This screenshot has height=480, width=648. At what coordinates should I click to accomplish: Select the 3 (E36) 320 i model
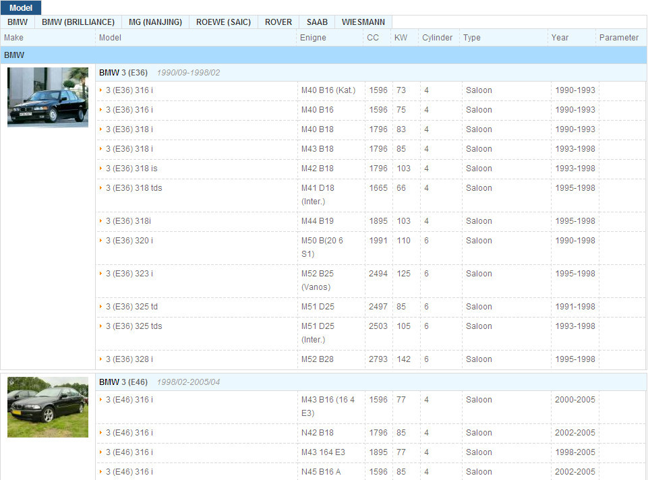click(129, 241)
